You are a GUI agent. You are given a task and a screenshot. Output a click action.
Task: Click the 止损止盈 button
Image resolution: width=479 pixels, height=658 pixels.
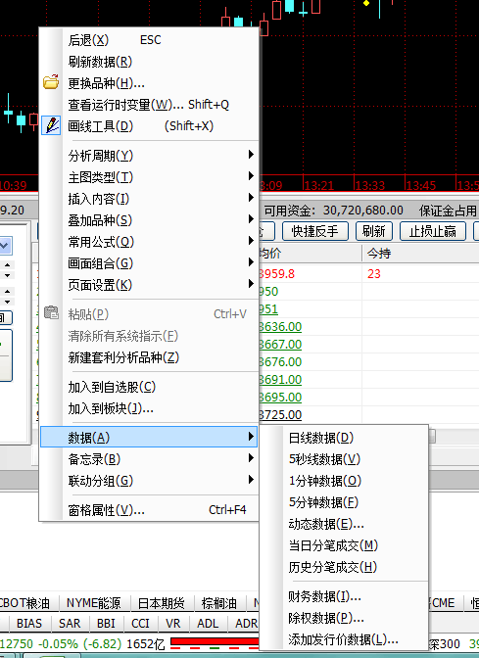pyautogui.click(x=432, y=231)
